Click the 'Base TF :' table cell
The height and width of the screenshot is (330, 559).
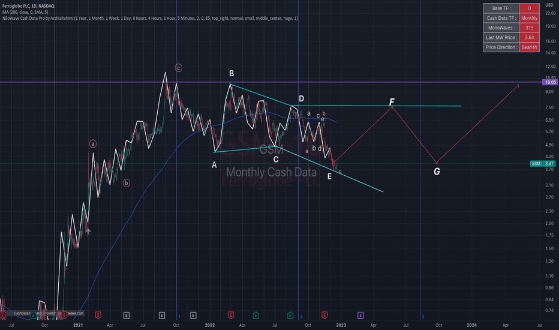pyautogui.click(x=501, y=8)
